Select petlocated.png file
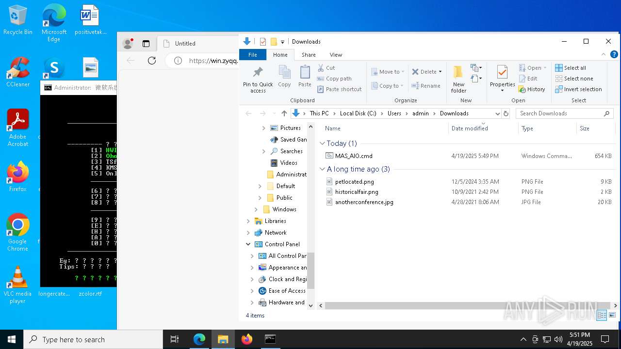The image size is (621, 349). tap(354, 182)
